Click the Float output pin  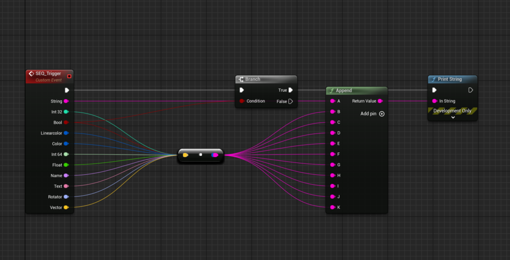[x=66, y=165]
